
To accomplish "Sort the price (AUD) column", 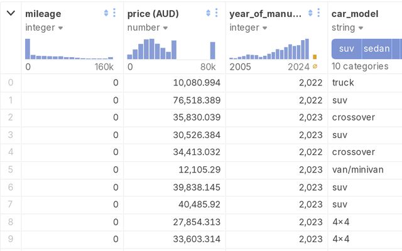I will pos(209,13).
